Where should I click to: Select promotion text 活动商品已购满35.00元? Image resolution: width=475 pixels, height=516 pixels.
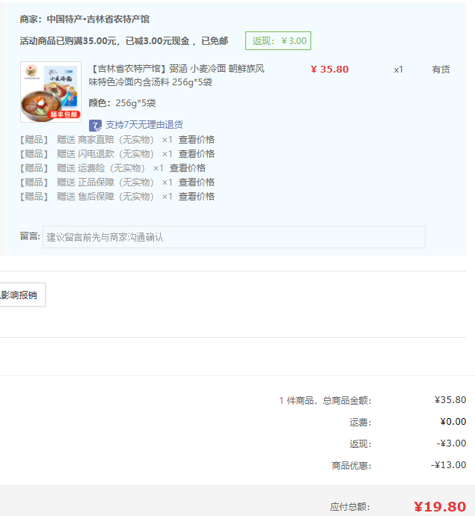tap(68, 41)
